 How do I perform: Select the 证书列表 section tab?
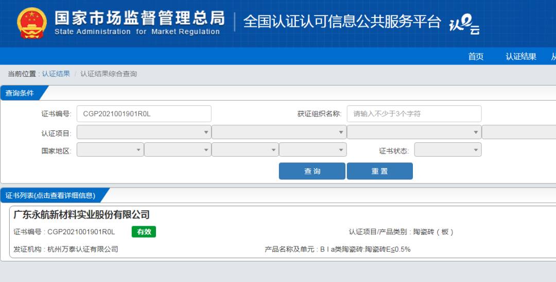53,195
